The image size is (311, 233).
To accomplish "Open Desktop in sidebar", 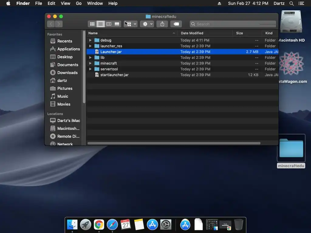I will (65, 57).
